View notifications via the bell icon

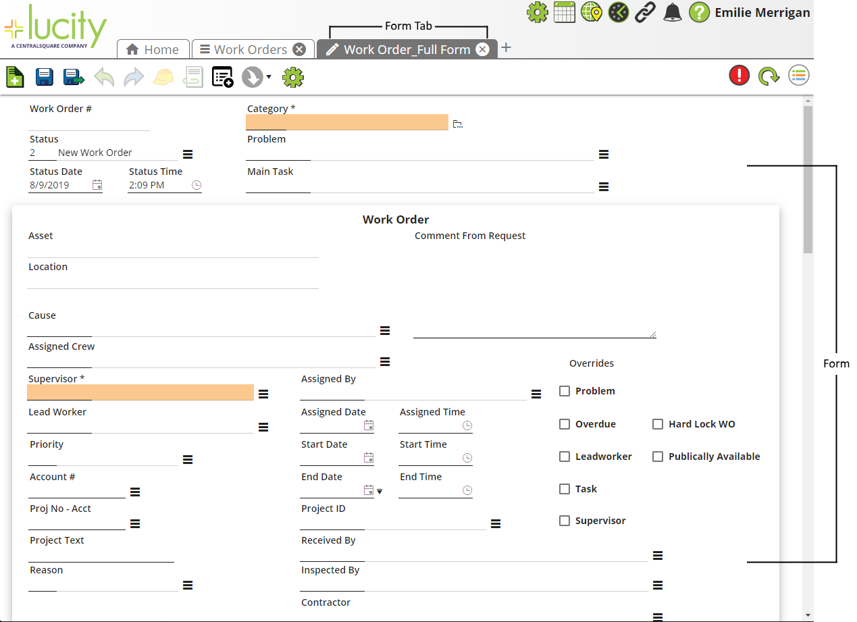pyautogui.click(x=672, y=12)
